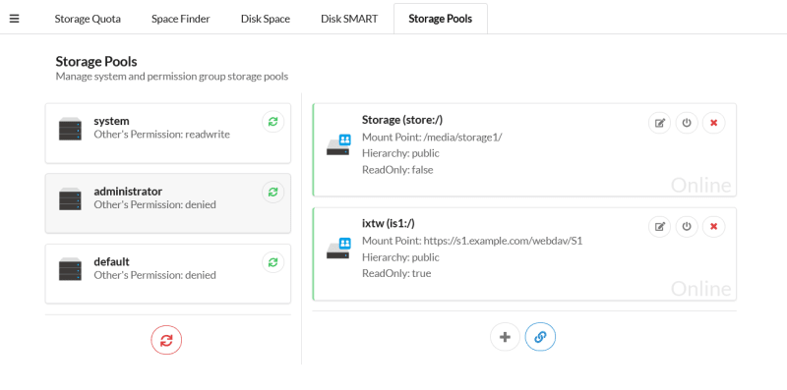Add a new storage with plus button

(505, 337)
